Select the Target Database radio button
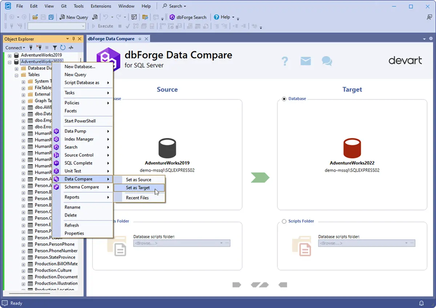The width and height of the screenshot is (436, 308). pos(284,99)
